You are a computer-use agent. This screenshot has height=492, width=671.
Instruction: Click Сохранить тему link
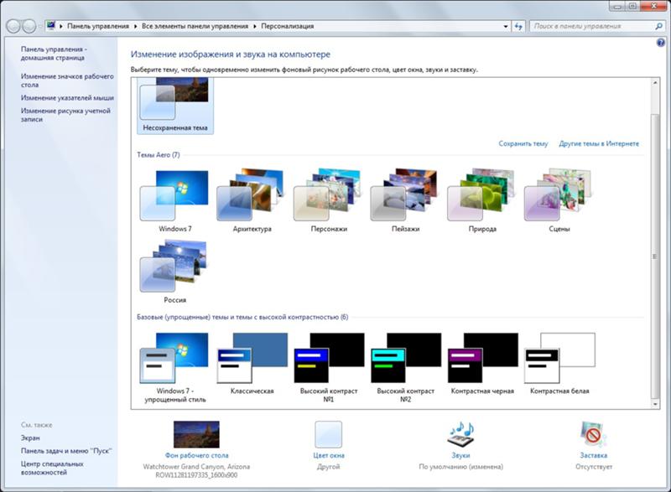point(523,143)
